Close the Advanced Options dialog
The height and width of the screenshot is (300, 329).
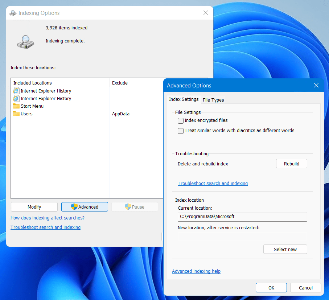tap(316, 86)
